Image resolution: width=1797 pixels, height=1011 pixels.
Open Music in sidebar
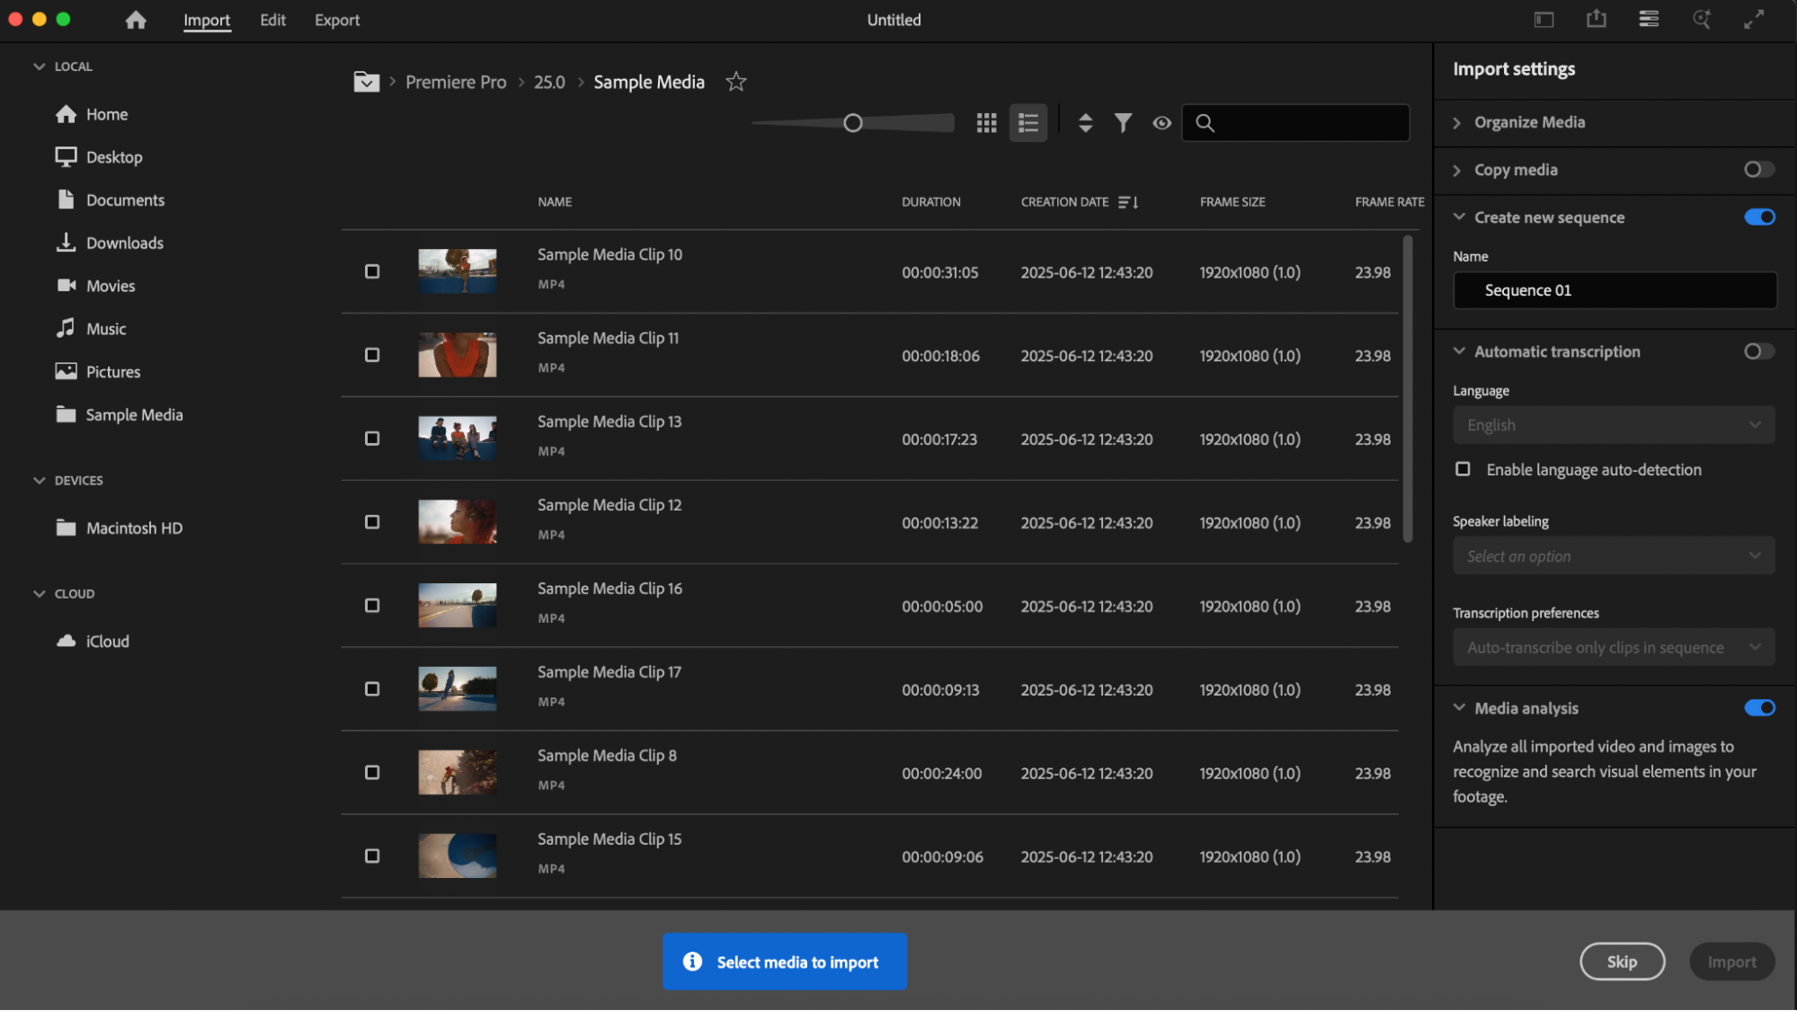point(91,329)
